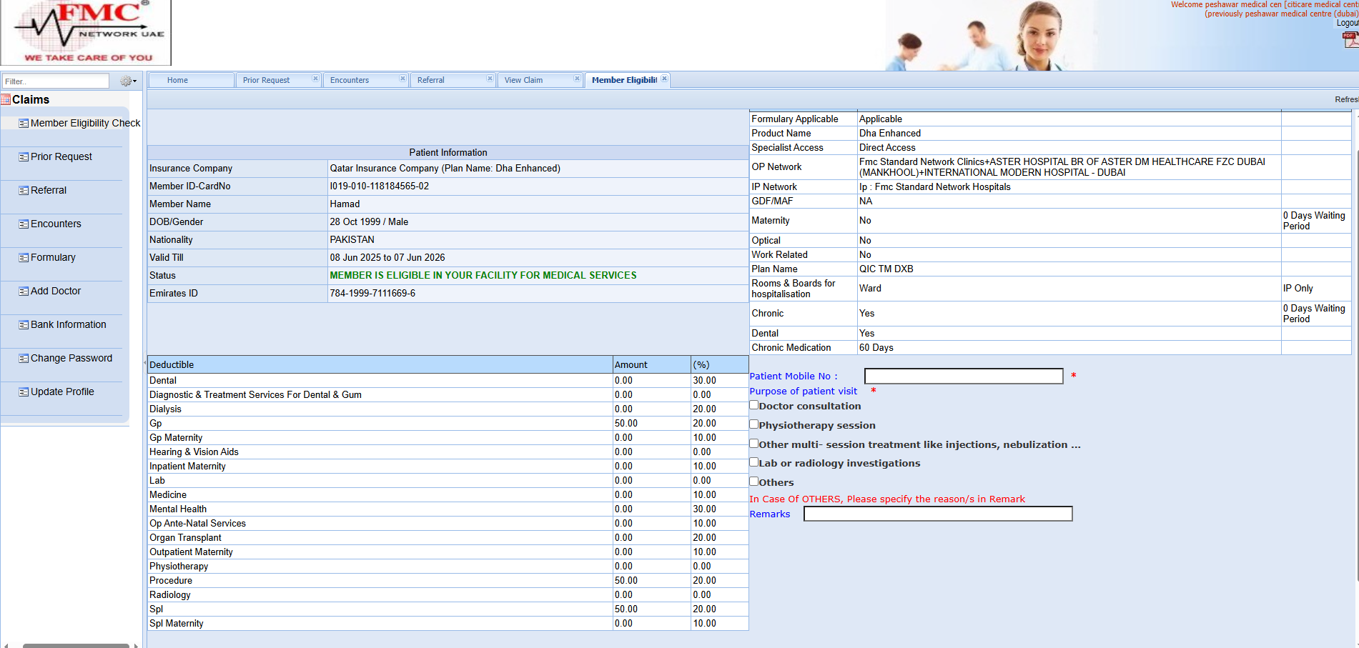Open Change Password in sidebar
1359x648 pixels.
[71, 358]
